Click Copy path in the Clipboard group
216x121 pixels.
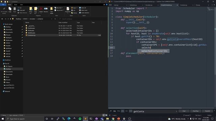tap(21, 10)
